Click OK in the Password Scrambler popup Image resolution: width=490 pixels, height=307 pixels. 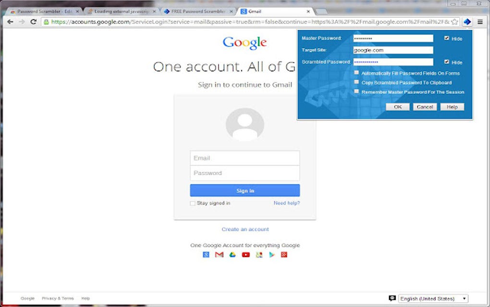click(x=397, y=107)
